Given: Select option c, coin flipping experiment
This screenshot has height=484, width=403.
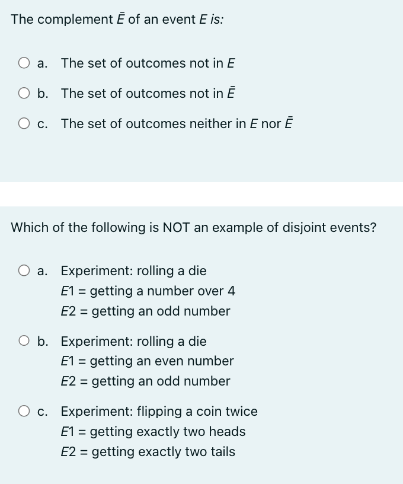Looking at the screenshot, I should pyautogui.click(x=24, y=411).
